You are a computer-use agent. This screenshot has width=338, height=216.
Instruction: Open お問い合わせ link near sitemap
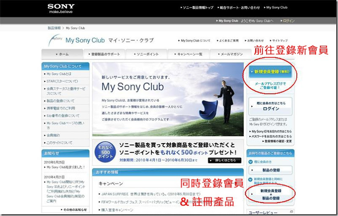click(x=255, y=40)
